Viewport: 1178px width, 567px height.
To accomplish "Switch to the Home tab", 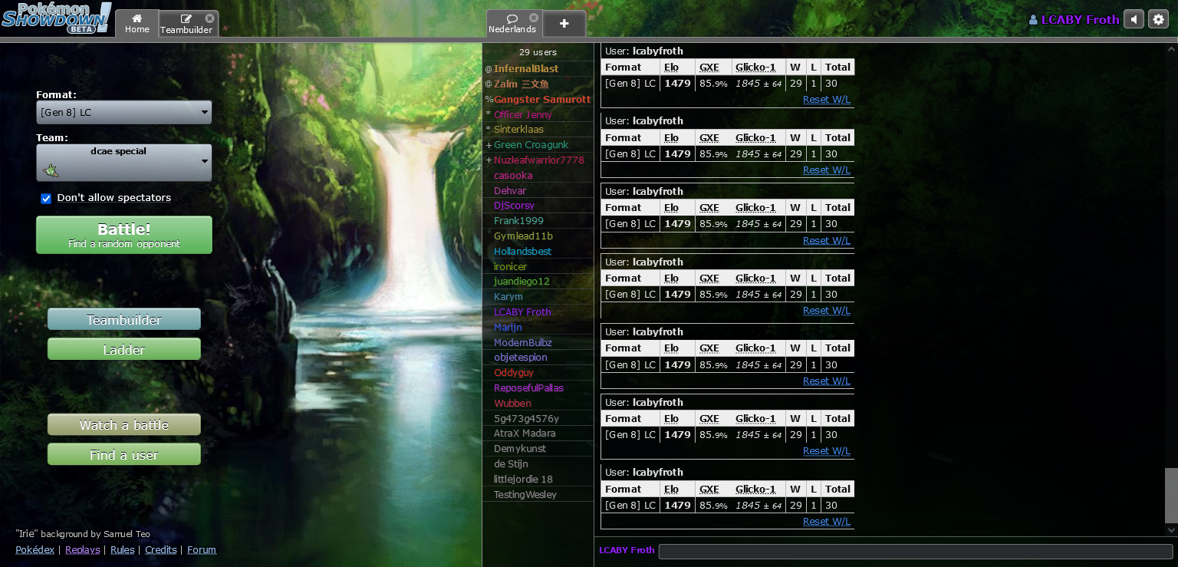I will (137, 23).
